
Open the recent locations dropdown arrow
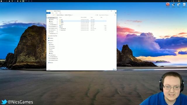point(52,15)
